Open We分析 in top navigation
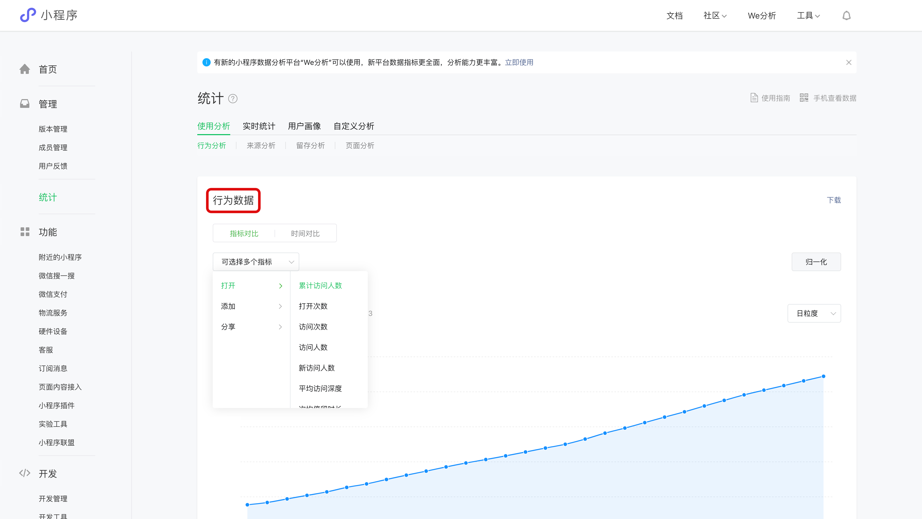 [x=762, y=15]
